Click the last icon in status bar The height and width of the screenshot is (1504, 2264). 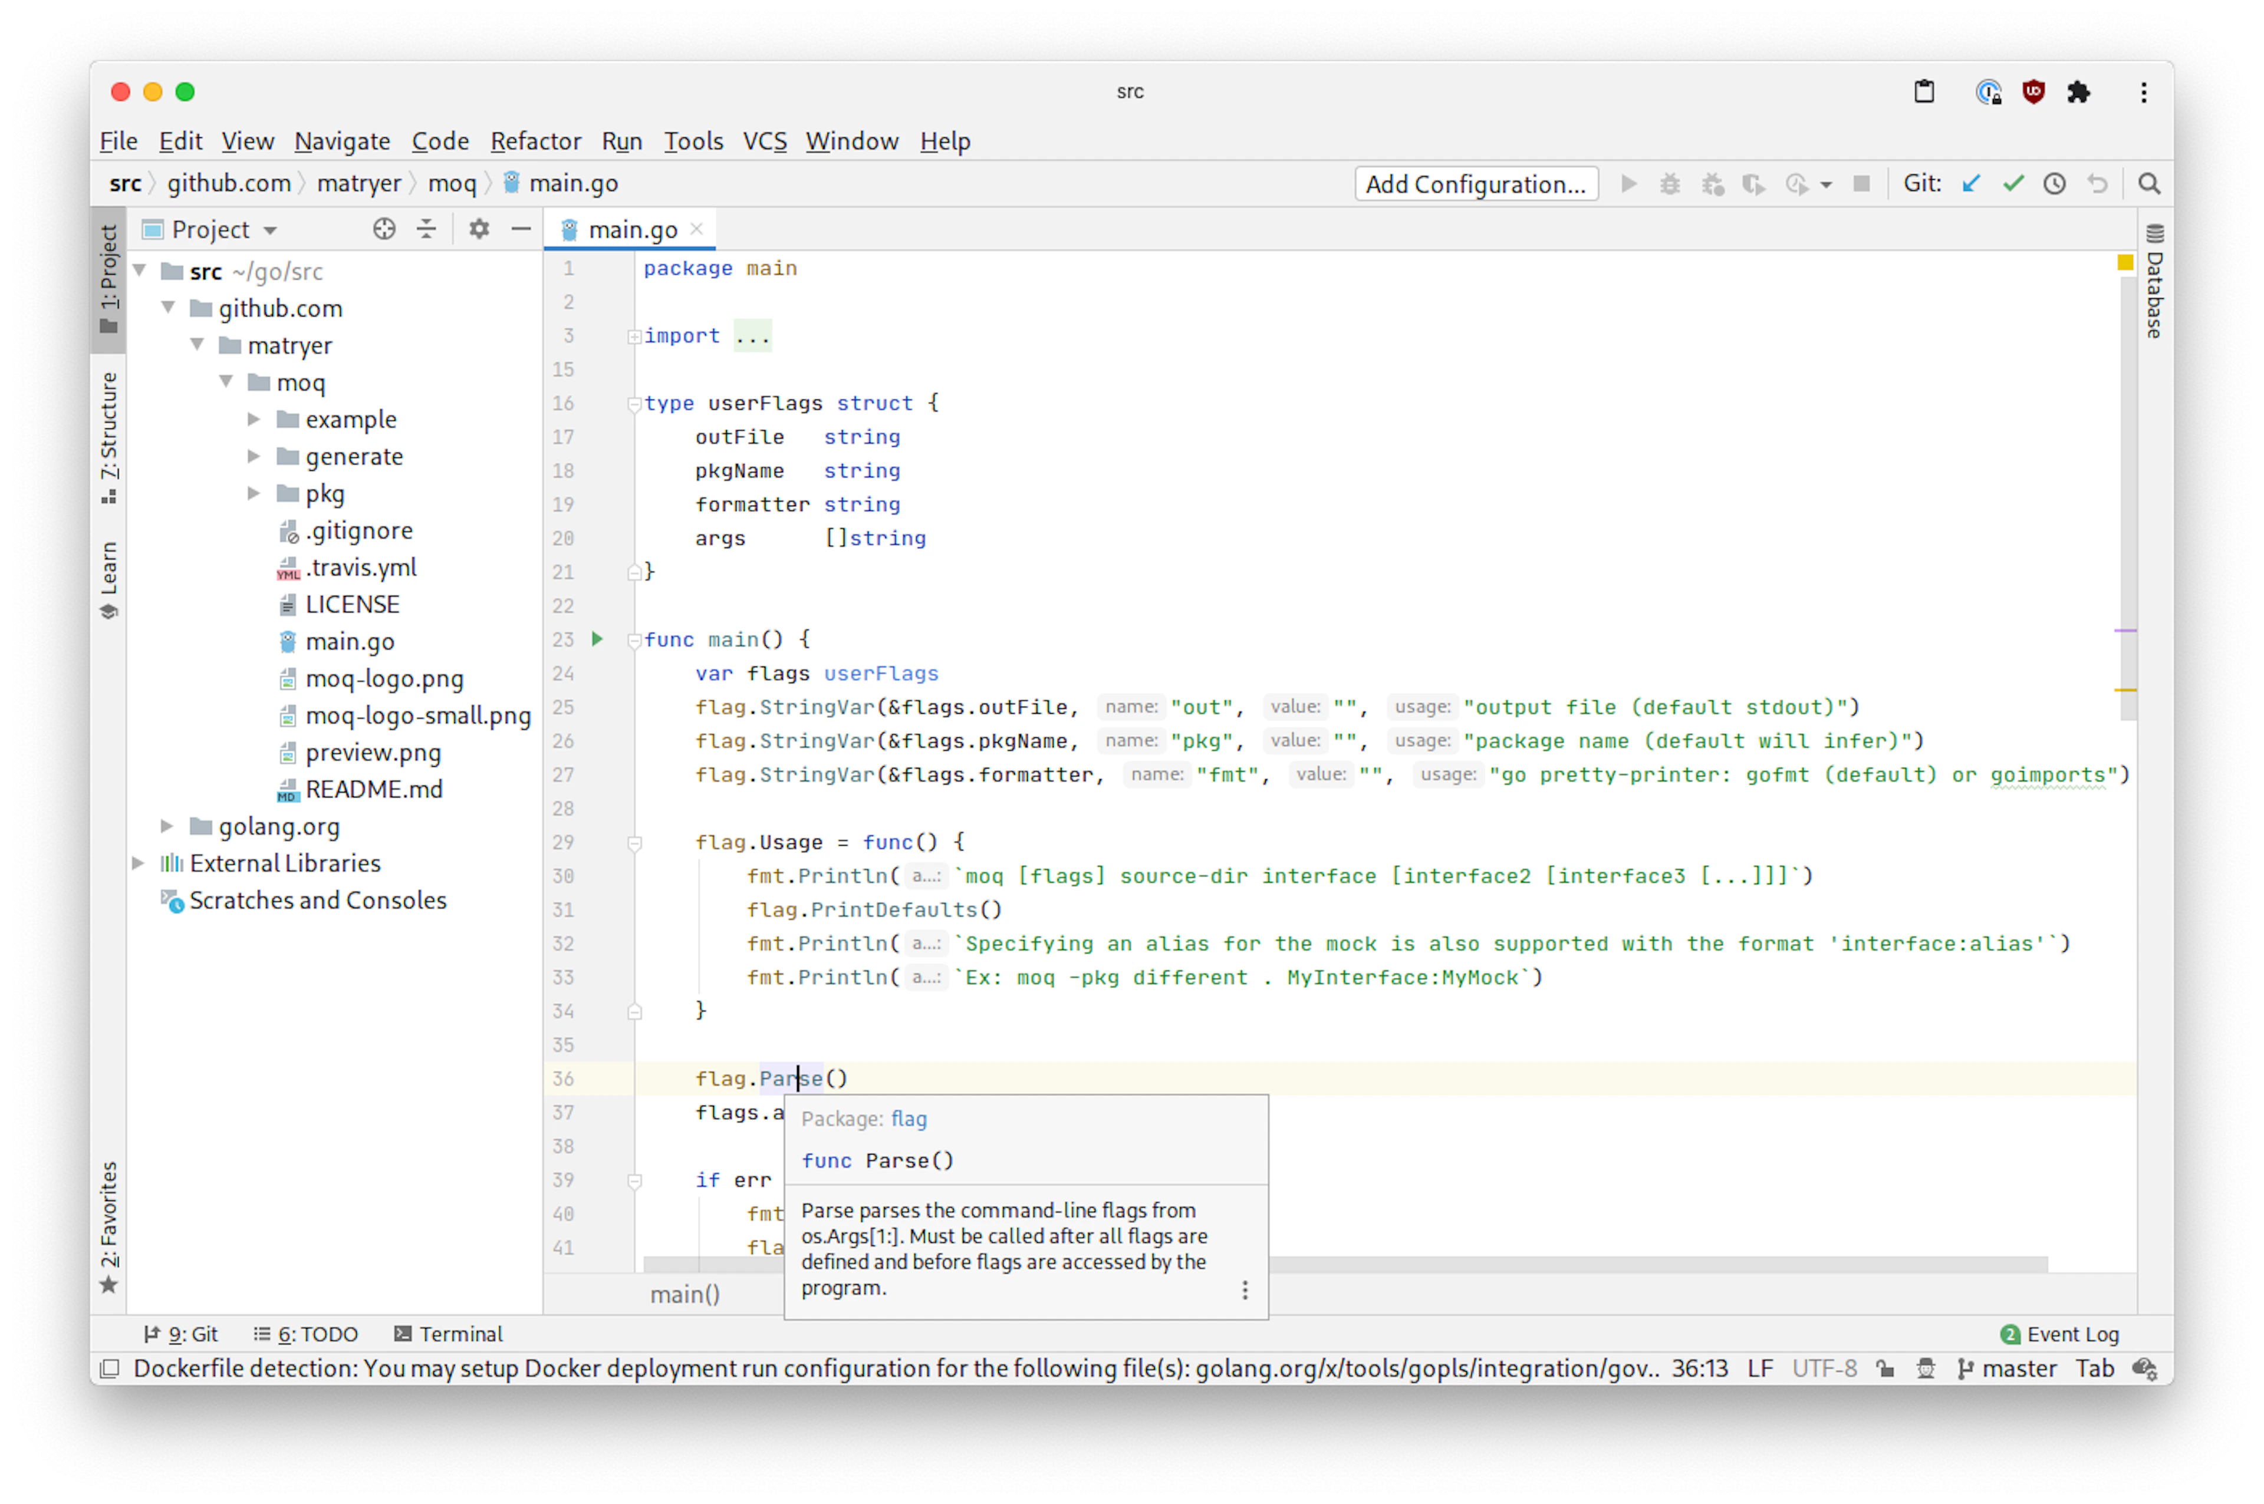[x=2145, y=1369]
